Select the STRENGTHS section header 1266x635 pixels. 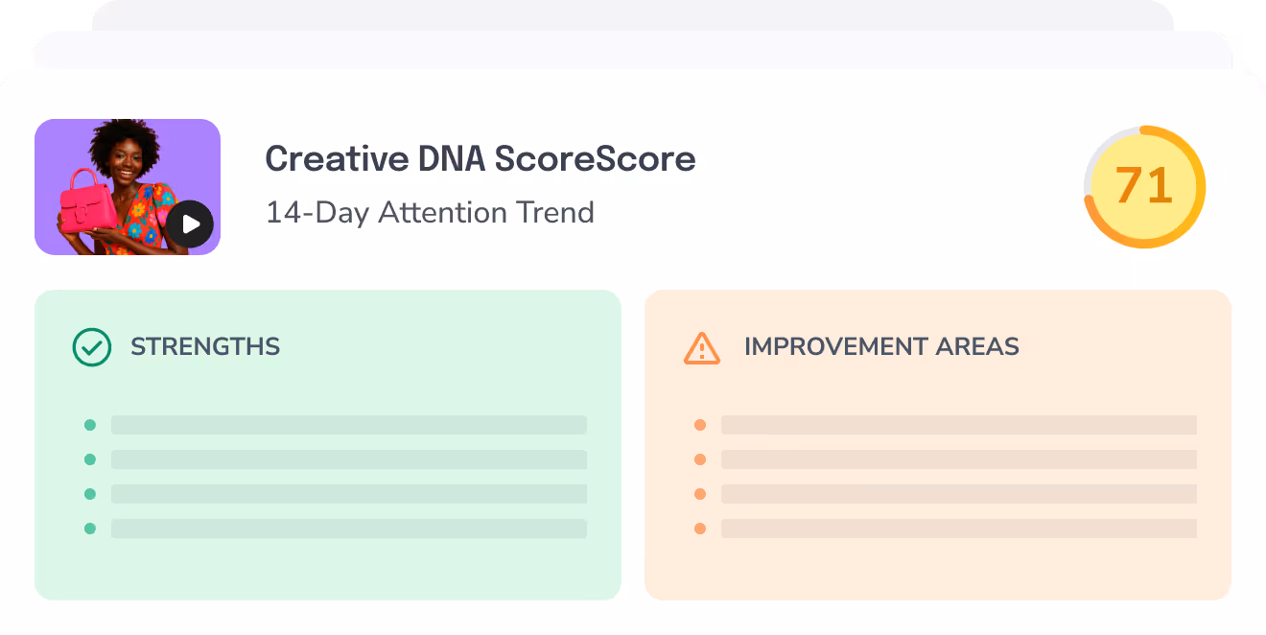pos(205,346)
